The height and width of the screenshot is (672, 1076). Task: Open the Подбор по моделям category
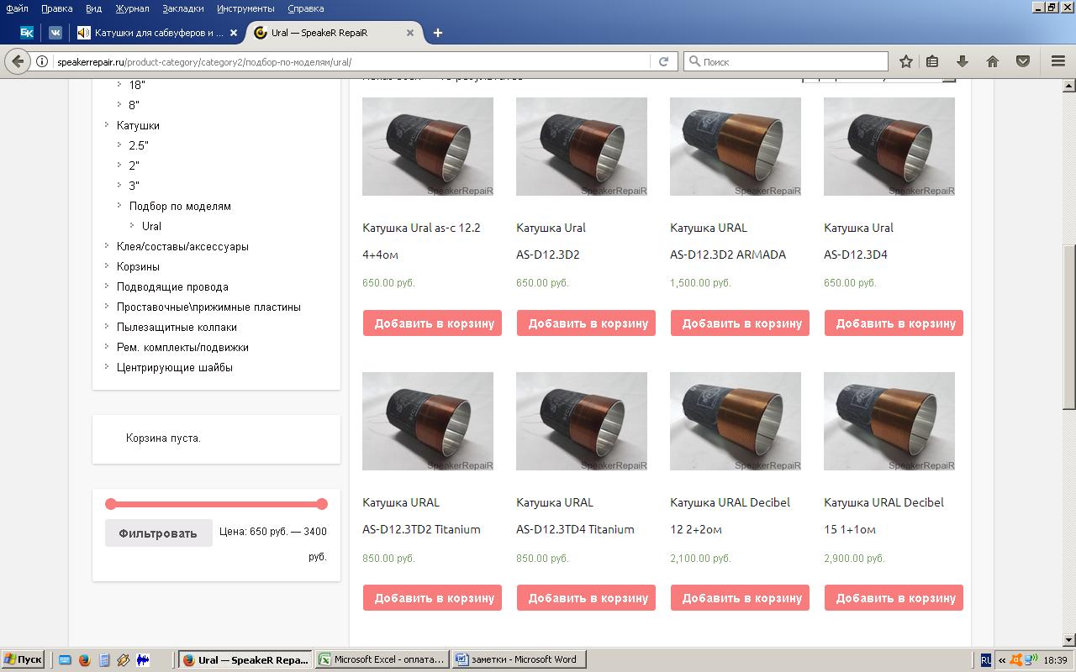pyautogui.click(x=180, y=206)
